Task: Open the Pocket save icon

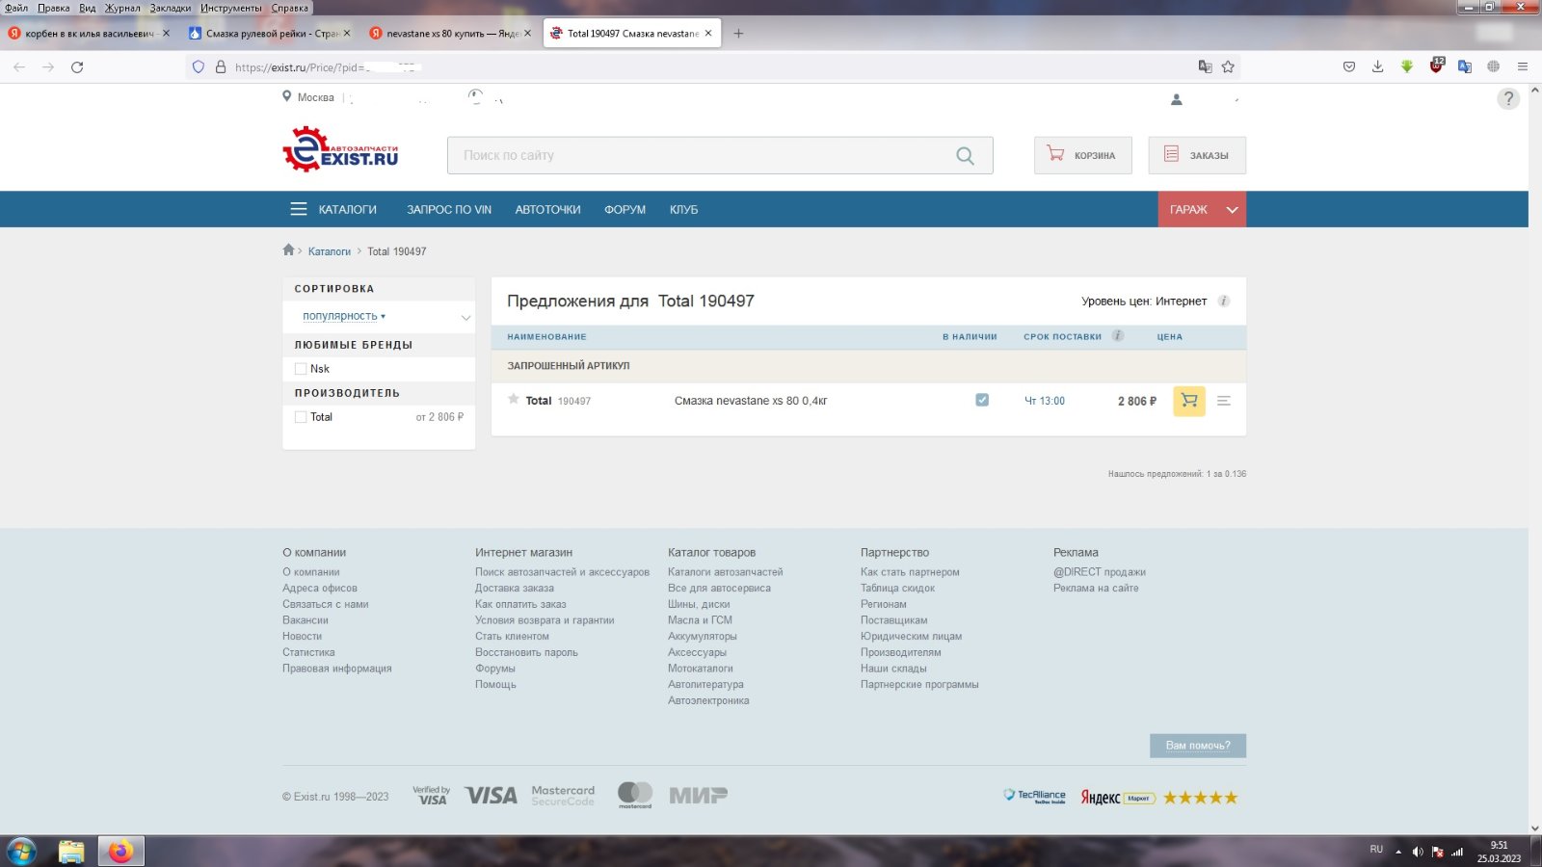Action: (x=1349, y=66)
